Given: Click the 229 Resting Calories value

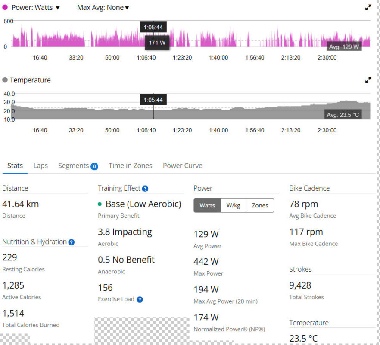Looking at the screenshot, I should click(9, 257).
